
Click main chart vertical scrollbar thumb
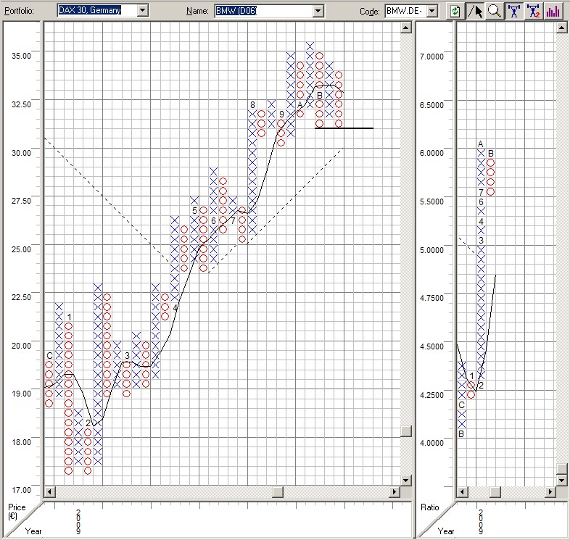tap(406, 432)
